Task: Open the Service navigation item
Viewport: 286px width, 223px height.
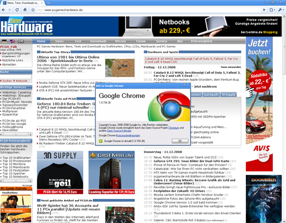Action: click(161, 41)
